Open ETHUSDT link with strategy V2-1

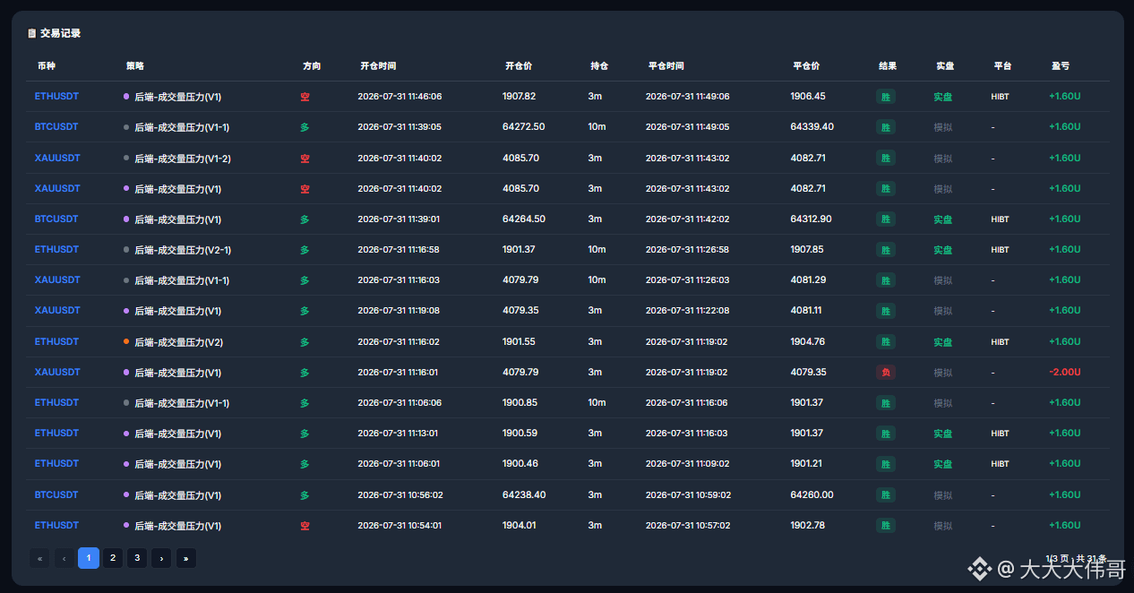[56, 249]
